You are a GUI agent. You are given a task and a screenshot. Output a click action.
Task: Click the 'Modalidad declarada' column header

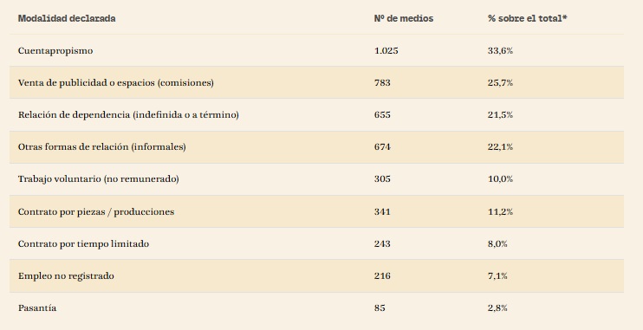pyautogui.click(x=67, y=18)
